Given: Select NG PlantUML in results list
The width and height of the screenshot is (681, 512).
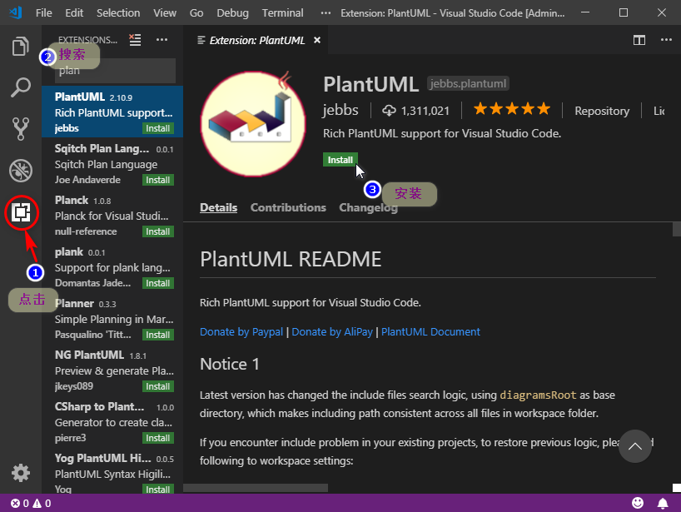Looking at the screenshot, I should coord(112,370).
